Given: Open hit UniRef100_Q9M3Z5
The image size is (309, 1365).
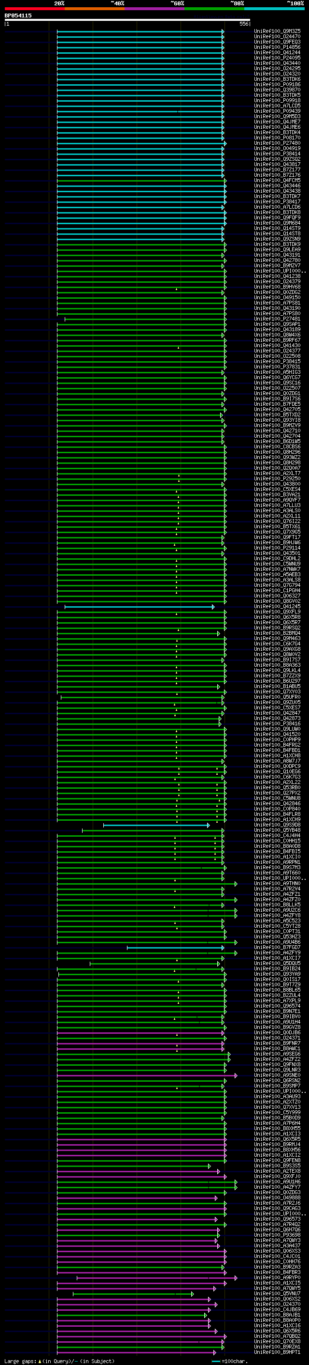Looking at the screenshot, I should coord(277,31).
